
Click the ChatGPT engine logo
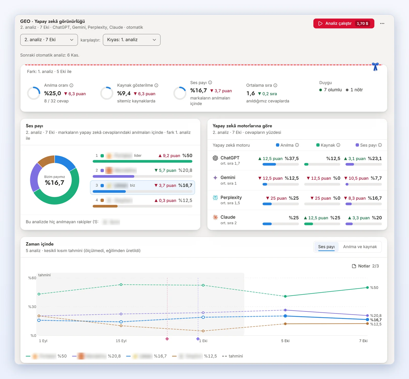click(x=215, y=158)
